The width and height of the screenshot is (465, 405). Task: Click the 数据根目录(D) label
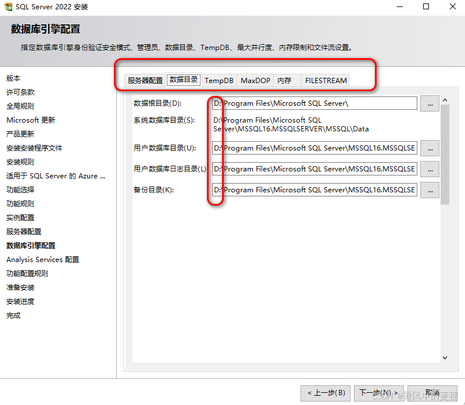coord(158,103)
